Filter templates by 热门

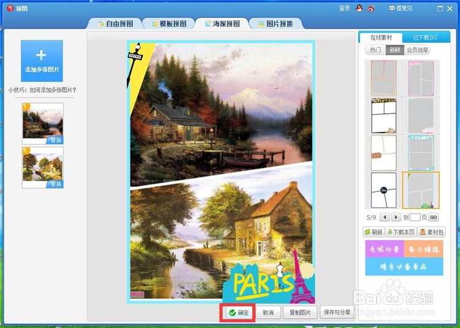pyautogui.click(x=375, y=50)
